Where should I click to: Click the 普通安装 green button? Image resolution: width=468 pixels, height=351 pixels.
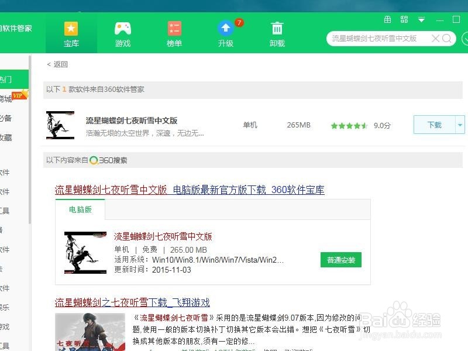click(x=341, y=260)
